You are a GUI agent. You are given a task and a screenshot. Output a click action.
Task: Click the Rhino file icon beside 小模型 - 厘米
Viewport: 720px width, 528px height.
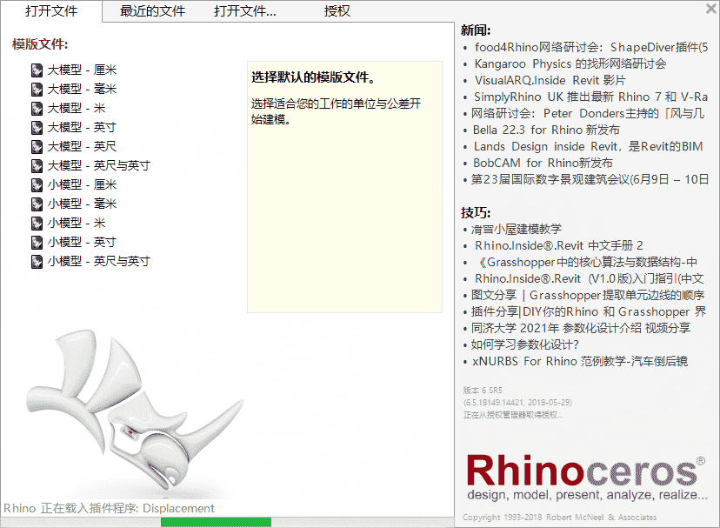tap(36, 184)
